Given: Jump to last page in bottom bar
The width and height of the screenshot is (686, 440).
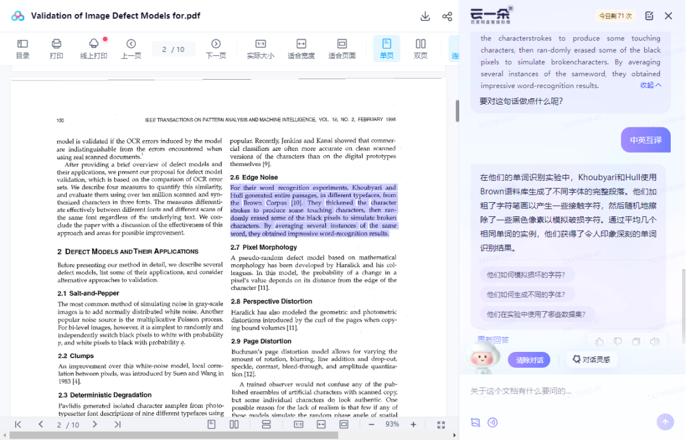Looking at the screenshot, I should tap(118, 424).
